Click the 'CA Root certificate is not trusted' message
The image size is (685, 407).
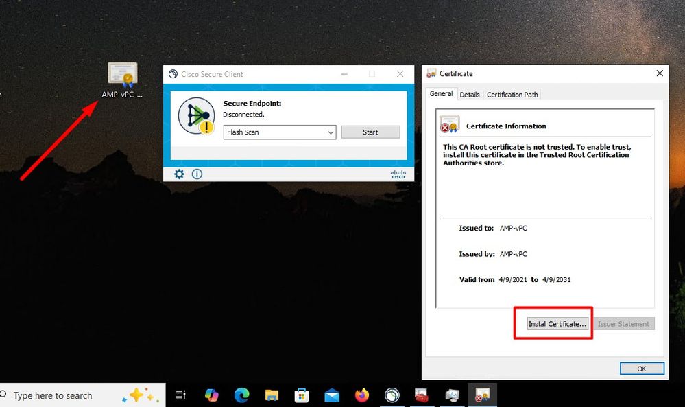pyautogui.click(x=537, y=154)
